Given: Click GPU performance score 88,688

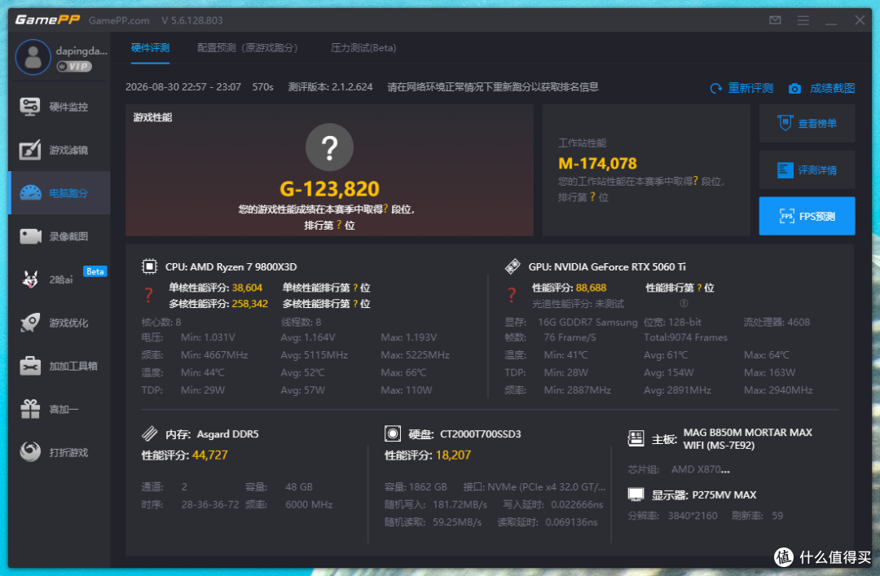Looking at the screenshot, I should pos(591,288).
